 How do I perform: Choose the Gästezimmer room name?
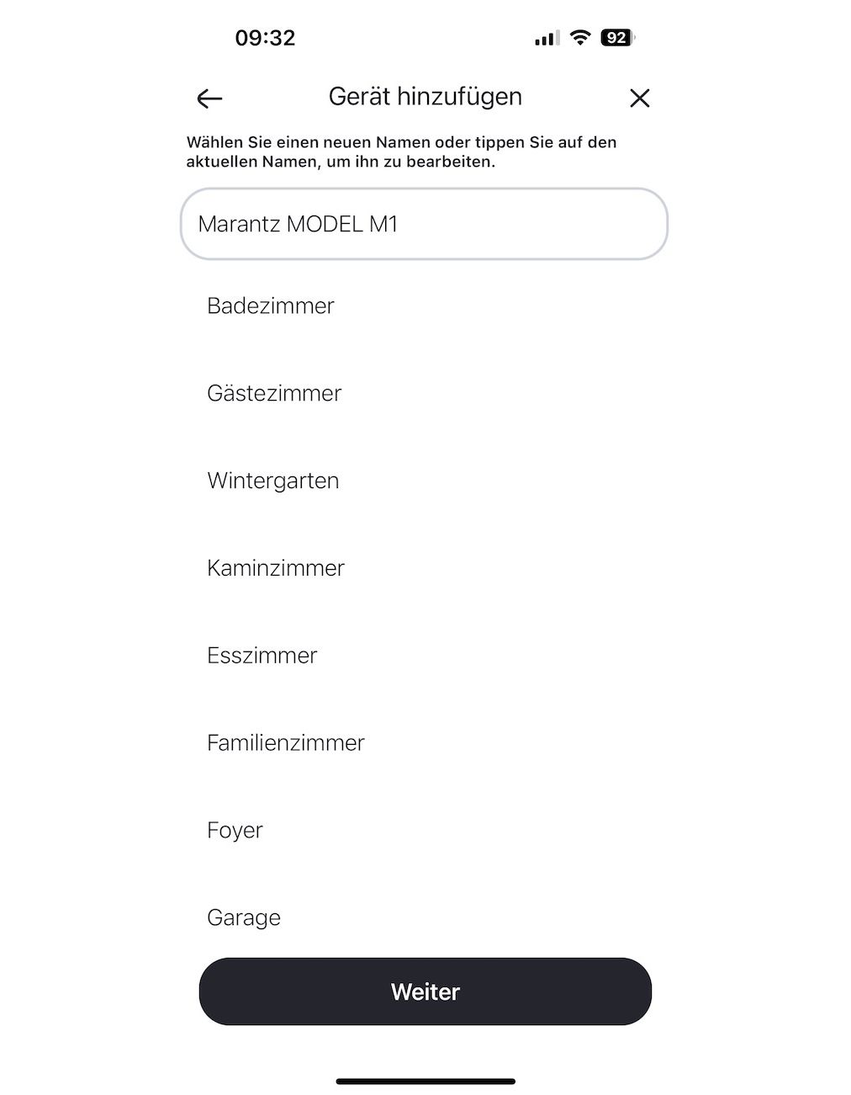[x=424, y=393]
